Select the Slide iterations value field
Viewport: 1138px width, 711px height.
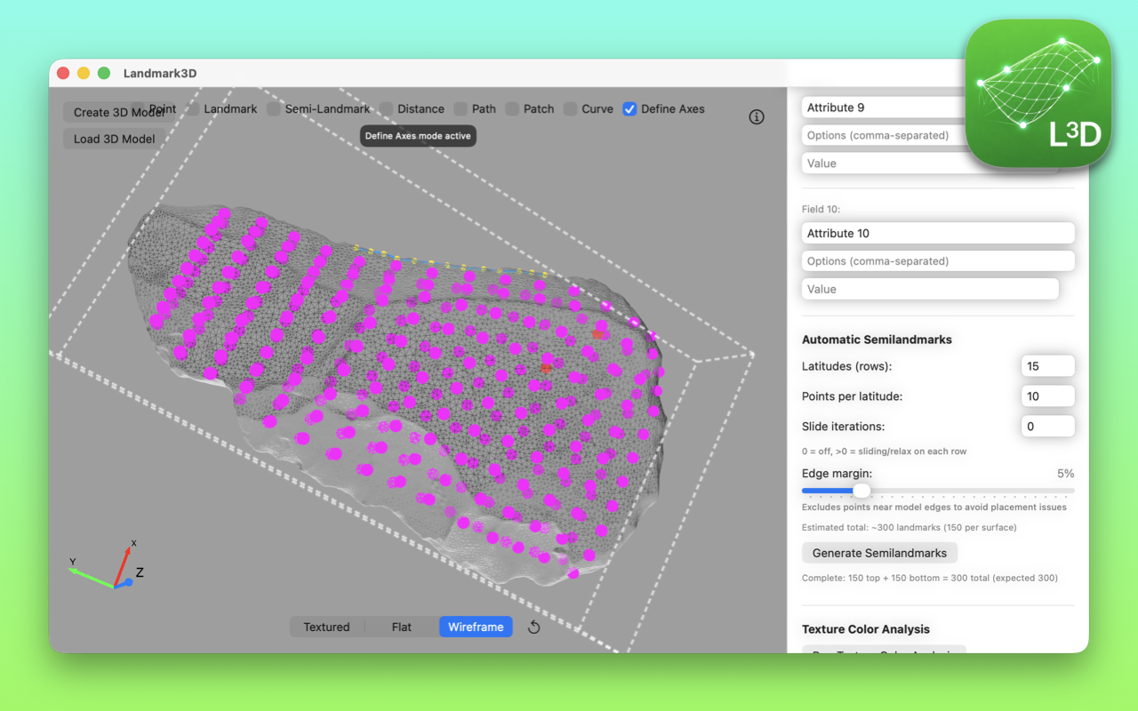[1047, 427]
